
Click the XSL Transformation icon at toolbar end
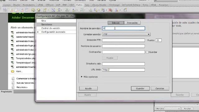point(125,10)
